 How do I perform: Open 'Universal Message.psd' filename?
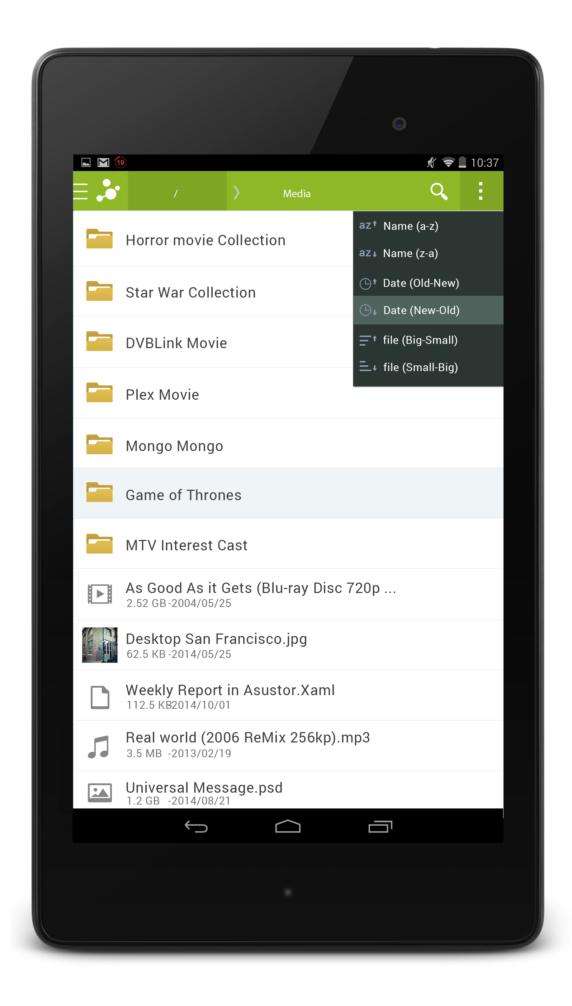point(204,788)
